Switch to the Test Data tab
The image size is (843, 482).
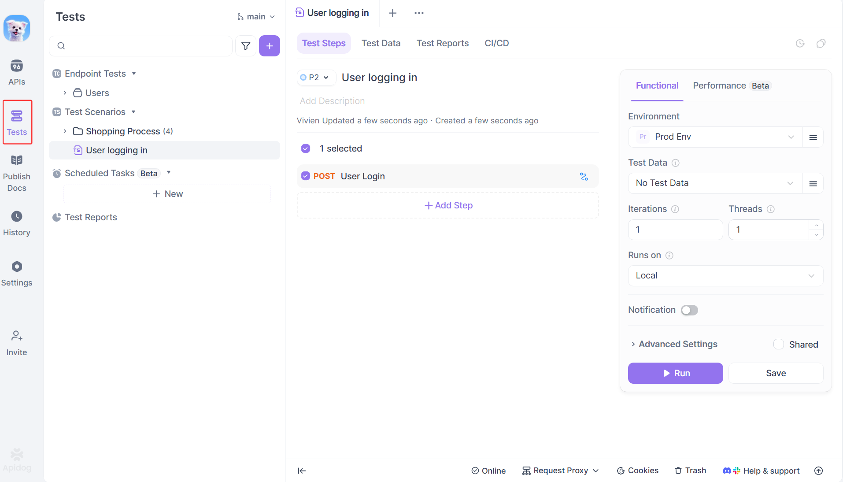[381, 43]
